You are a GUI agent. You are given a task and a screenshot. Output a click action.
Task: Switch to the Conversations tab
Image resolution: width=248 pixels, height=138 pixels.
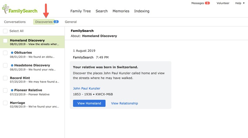tap(15, 22)
